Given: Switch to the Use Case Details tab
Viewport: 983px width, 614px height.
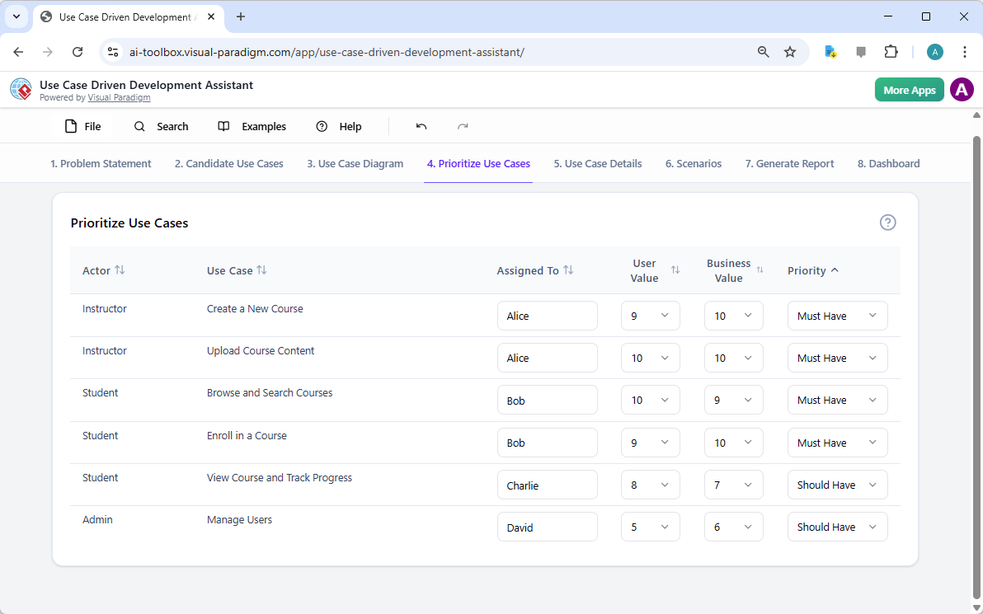Looking at the screenshot, I should [x=597, y=163].
